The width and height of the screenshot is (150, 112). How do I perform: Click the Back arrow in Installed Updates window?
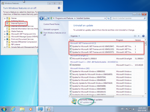pos(41,18)
